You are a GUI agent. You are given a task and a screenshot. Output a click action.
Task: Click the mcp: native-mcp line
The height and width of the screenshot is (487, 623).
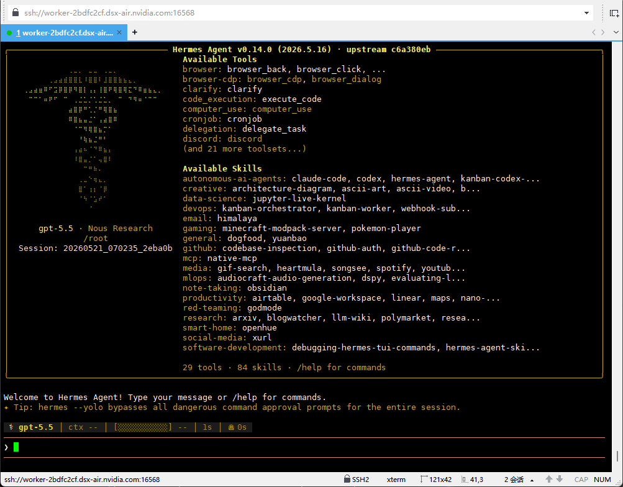click(220, 258)
